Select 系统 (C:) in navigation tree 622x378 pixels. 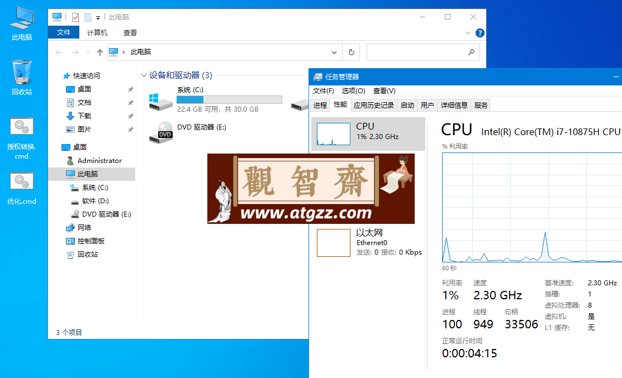95,188
